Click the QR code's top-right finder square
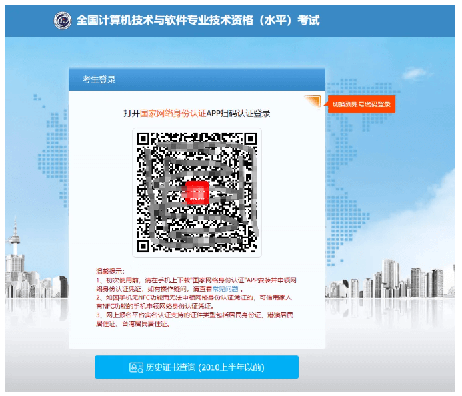 pyautogui.click(x=249, y=140)
